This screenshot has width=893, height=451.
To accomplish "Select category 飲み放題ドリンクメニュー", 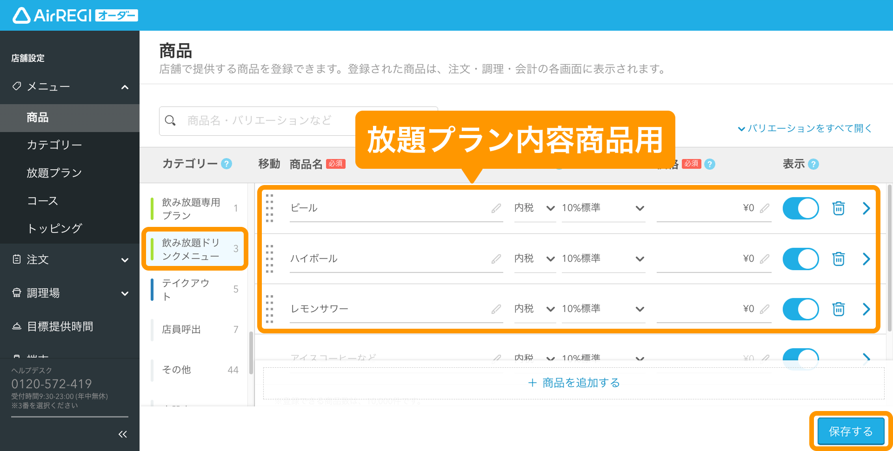I will point(195,249).
